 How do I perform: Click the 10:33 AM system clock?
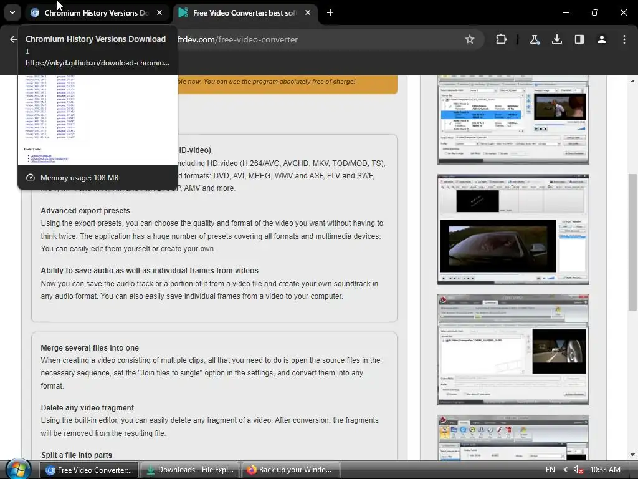tap(605, 470)
